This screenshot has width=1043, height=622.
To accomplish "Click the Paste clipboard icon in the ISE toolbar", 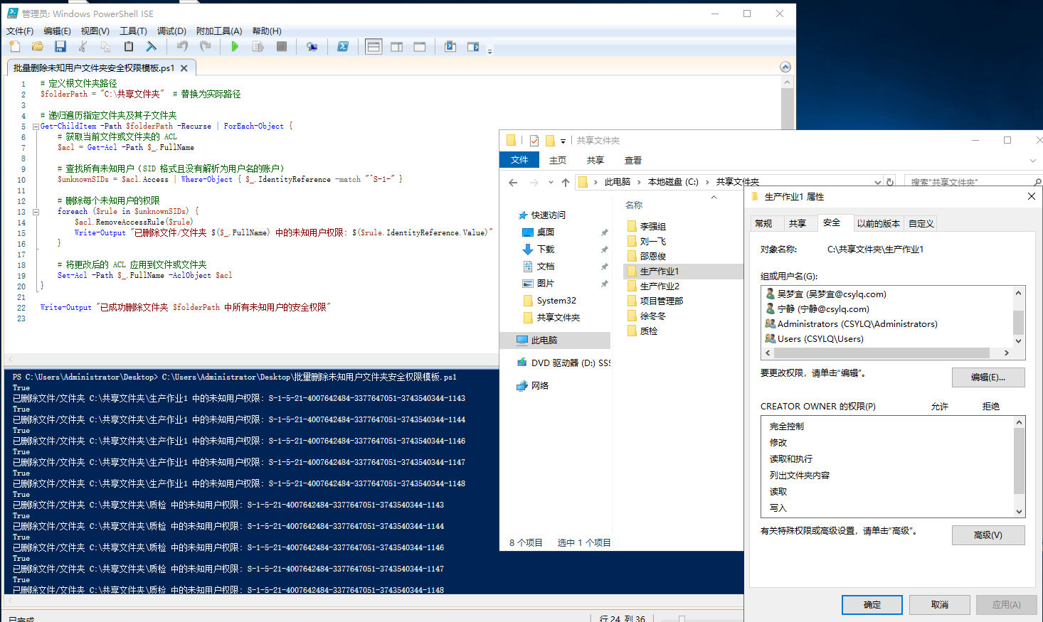I will coord(129,46).
